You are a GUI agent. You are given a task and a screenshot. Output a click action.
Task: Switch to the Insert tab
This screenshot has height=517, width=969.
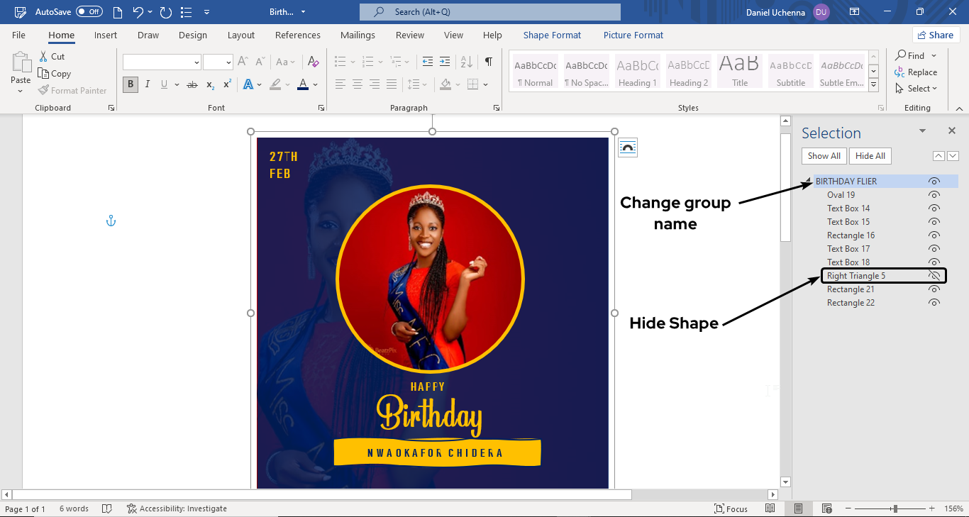point(106,35)
